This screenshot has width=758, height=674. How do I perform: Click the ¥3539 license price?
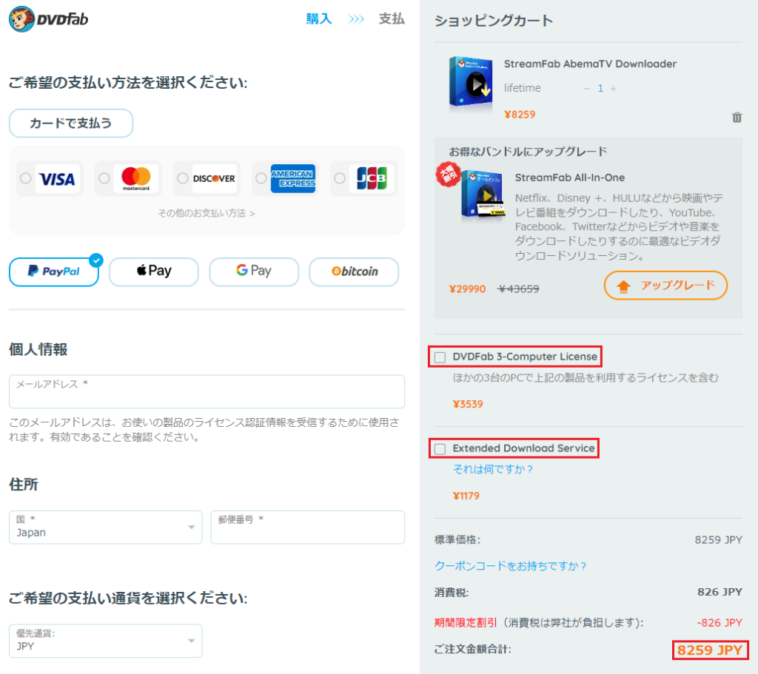click(x=468, y=404)
